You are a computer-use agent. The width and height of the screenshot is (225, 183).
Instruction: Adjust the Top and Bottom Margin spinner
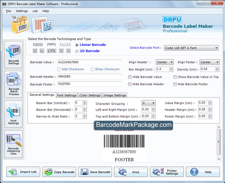pos(153,116)
